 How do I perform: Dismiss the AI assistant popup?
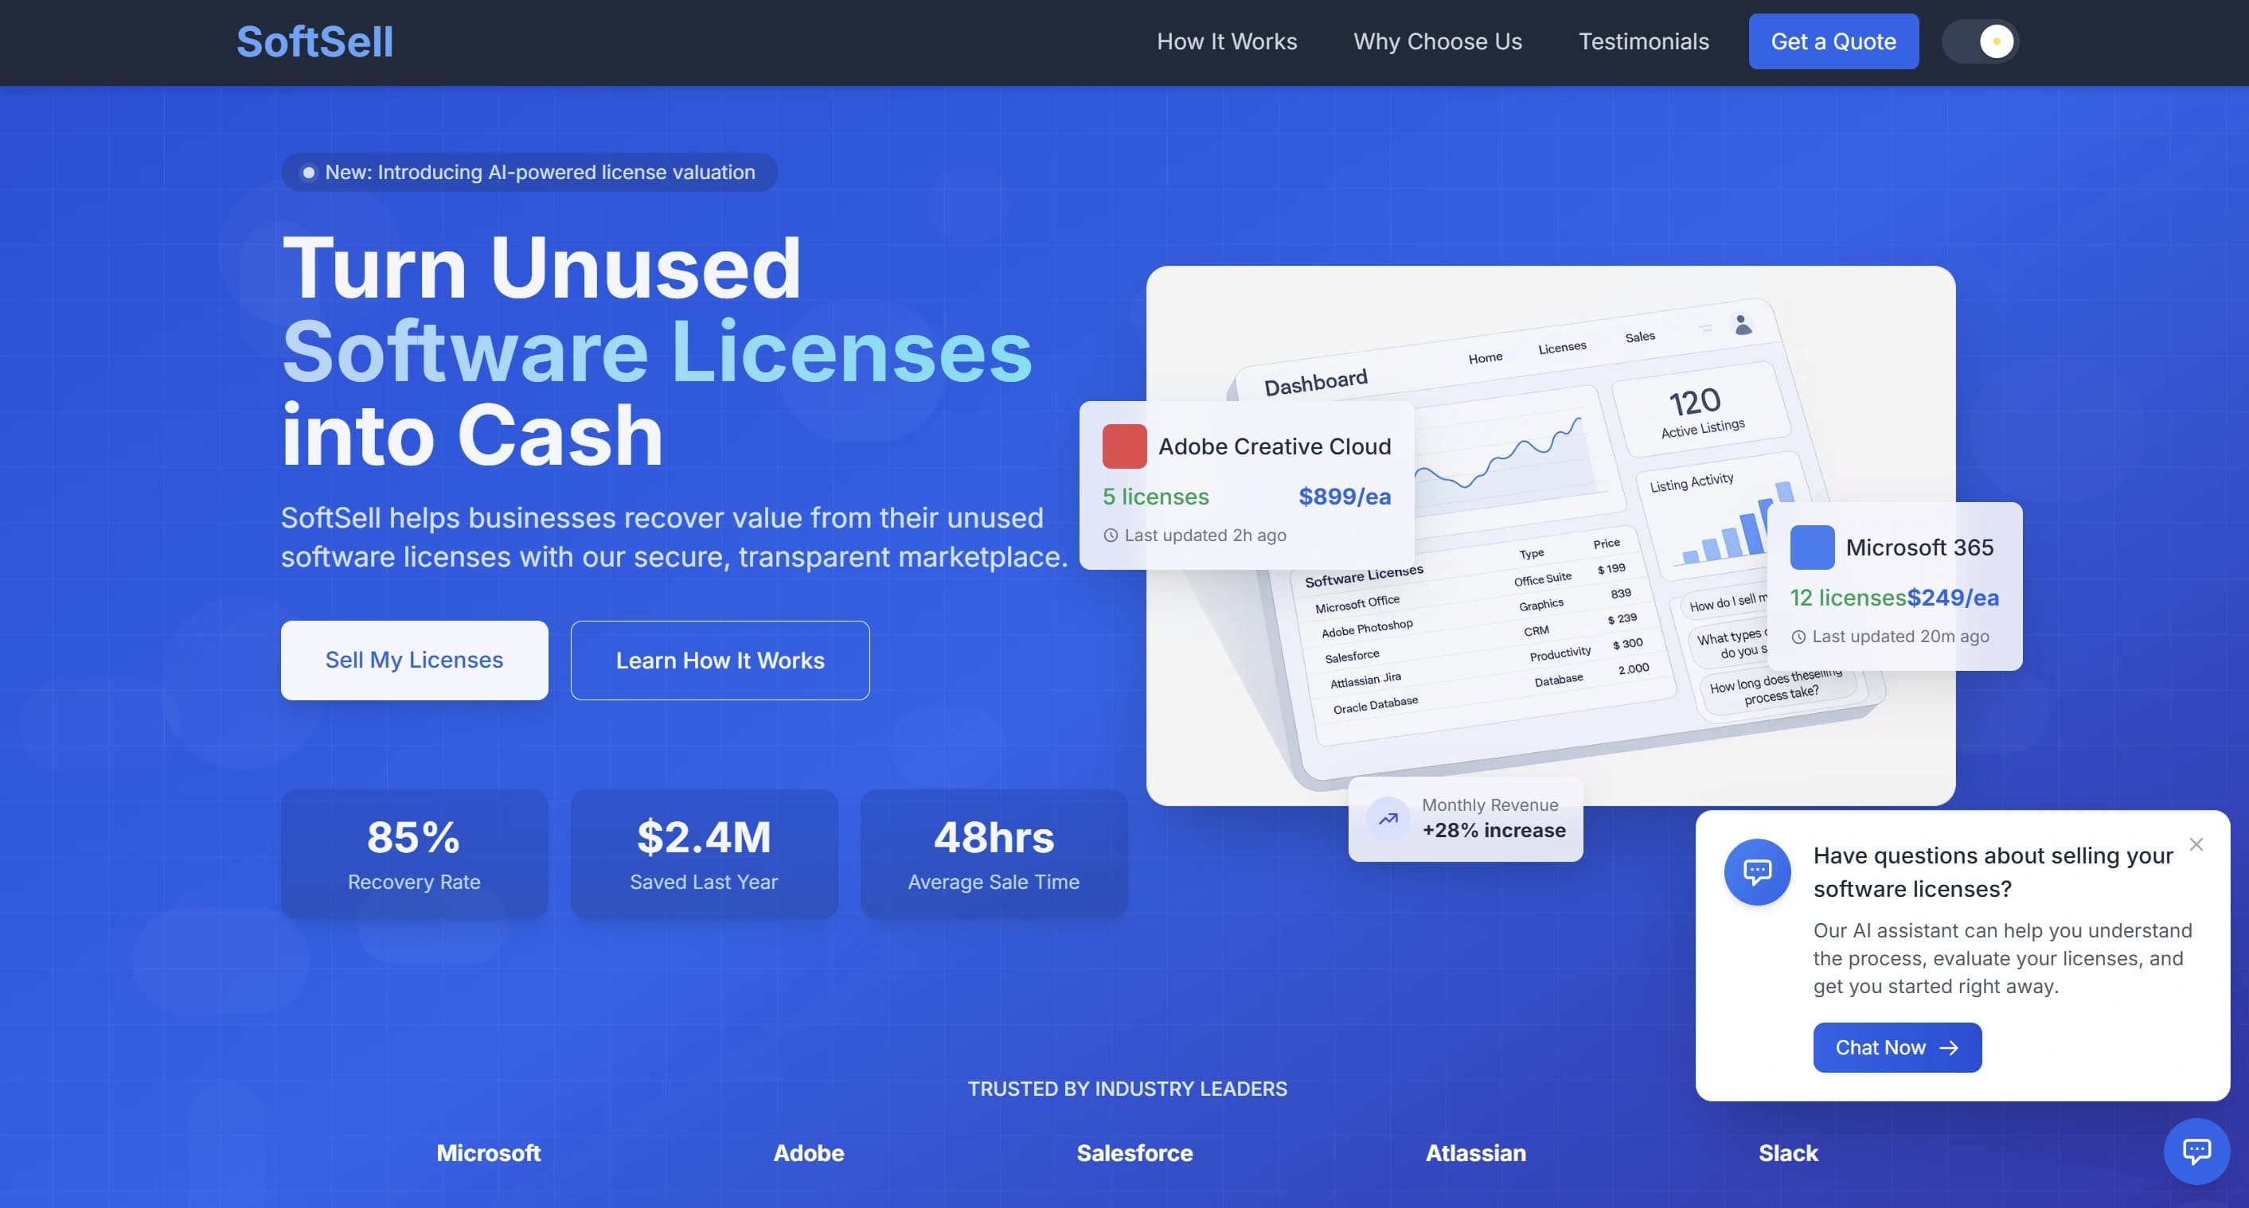pos(2196,844)
